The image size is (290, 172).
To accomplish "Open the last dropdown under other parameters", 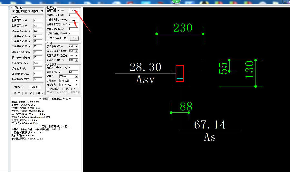I will pyautogui.click(x=69, y=85).
